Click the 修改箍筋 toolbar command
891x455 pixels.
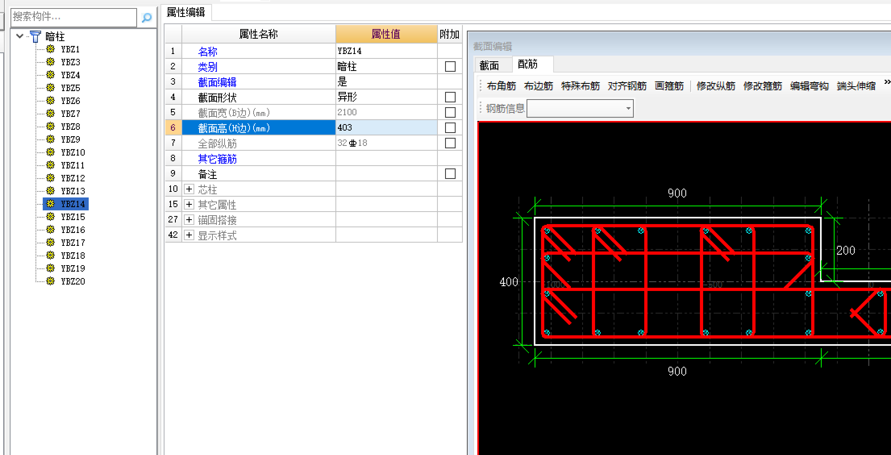point(762,86)
